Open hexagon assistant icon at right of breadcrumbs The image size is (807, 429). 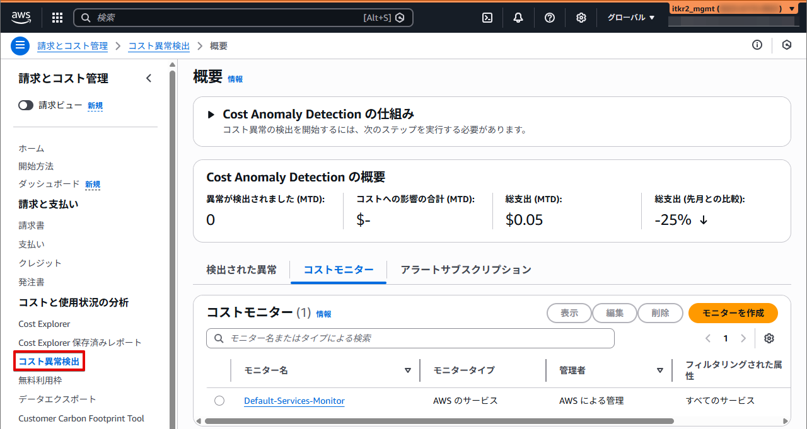pos(787,45)
